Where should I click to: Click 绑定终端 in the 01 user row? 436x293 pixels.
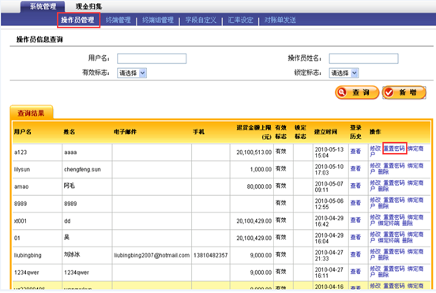tap(389, 241)
